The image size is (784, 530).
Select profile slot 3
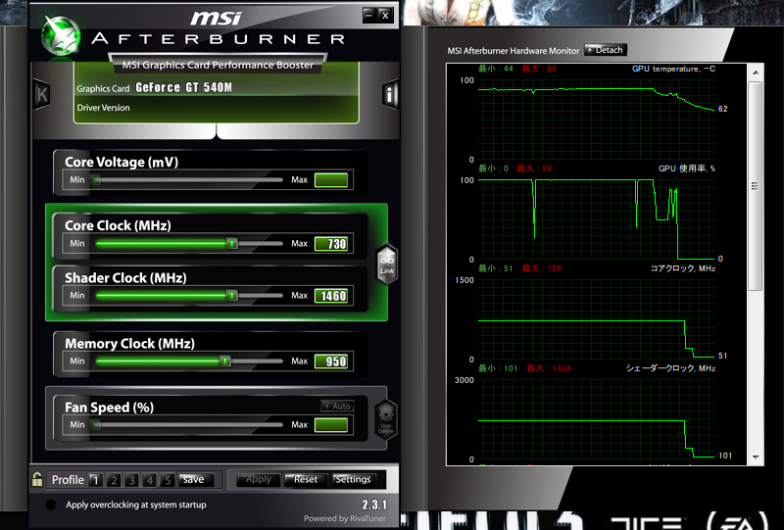point(131,480)
